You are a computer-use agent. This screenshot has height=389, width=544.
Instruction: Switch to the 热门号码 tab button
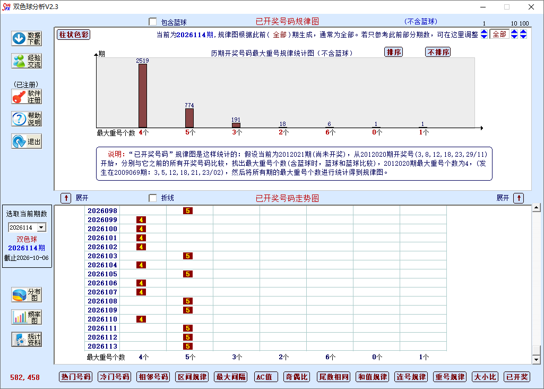[76, 377]
